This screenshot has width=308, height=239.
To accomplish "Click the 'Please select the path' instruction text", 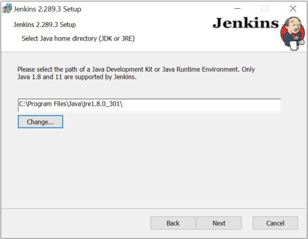I will (136, 73).
